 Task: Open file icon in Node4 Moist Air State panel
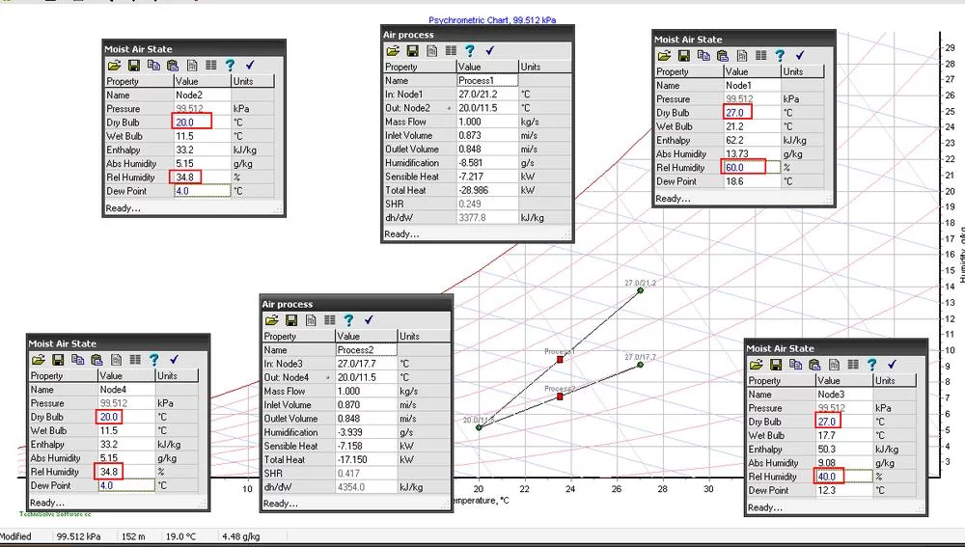(39, 360)
